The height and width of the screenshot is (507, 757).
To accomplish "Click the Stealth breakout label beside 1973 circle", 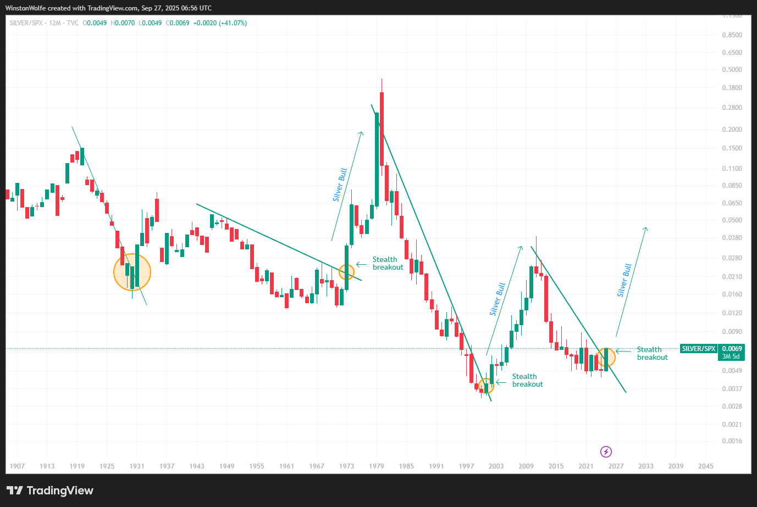I will coord(388,263).
